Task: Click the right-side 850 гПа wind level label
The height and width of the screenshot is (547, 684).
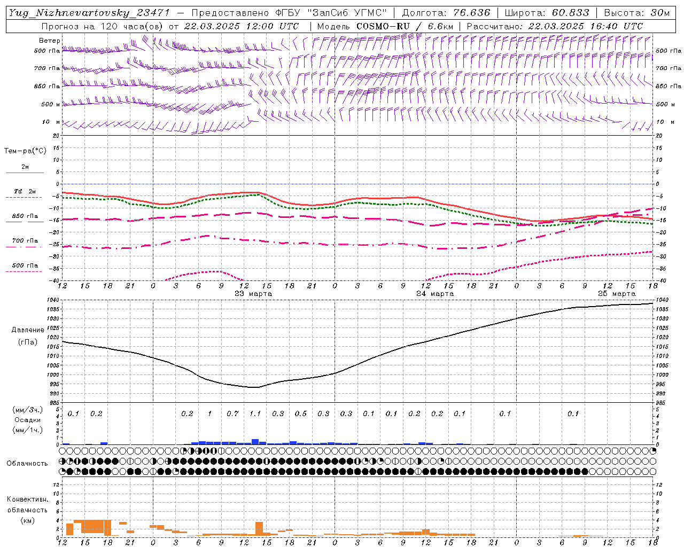Action: [669, 86]
